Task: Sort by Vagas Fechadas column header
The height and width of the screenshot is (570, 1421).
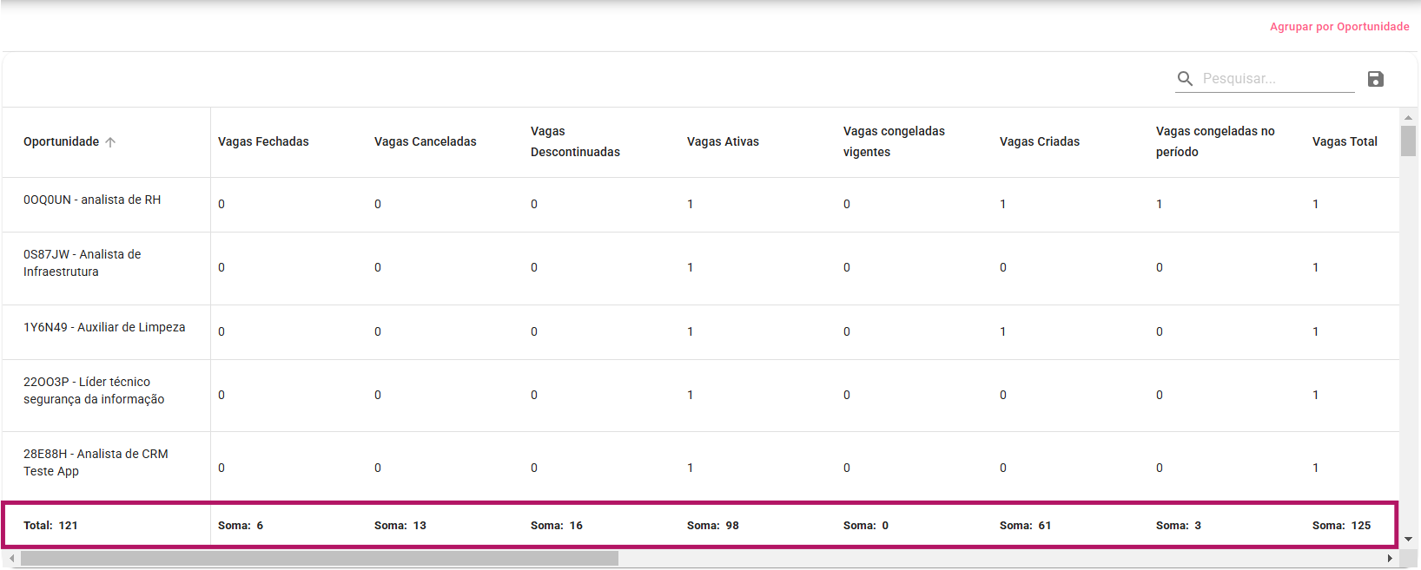Action: click(x=263, y=141)
